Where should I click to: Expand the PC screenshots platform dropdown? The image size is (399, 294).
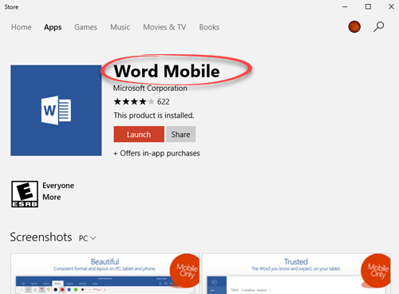(x=88, y=238)
